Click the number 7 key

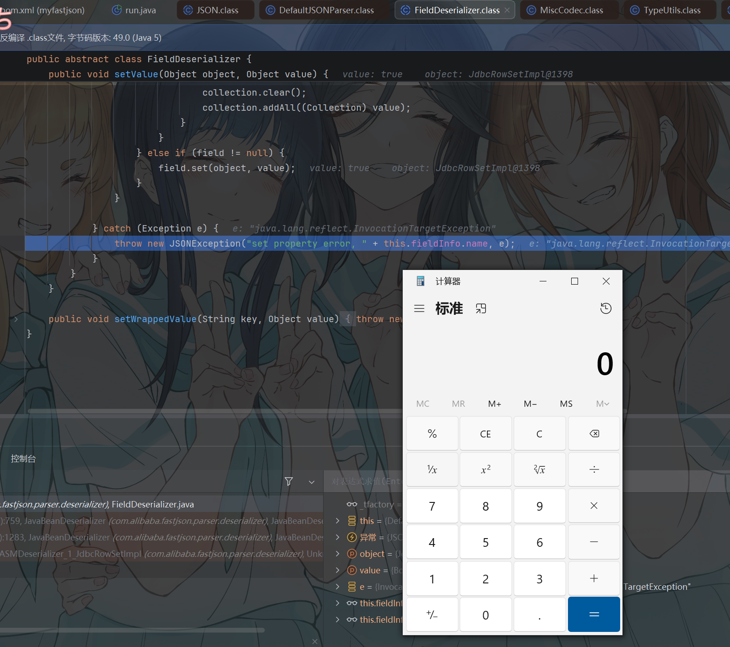click(x=432, y=506)
